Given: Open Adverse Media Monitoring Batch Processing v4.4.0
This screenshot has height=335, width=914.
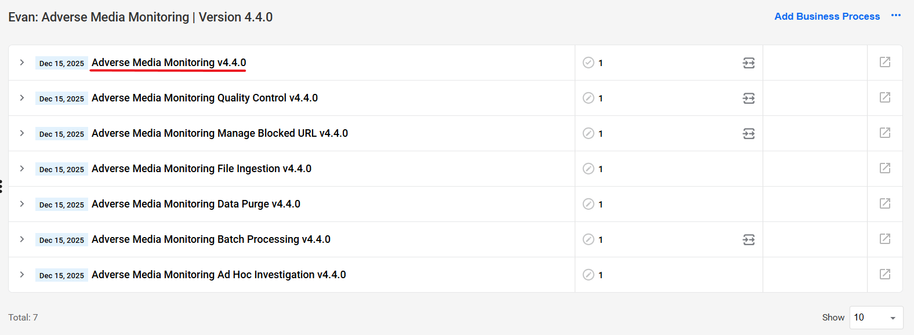Looking at the screenshot, I should pos(211,239).
